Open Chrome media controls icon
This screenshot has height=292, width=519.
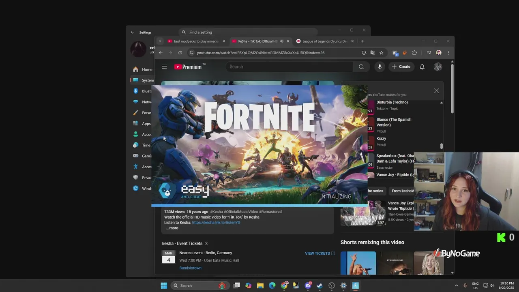click(x=429, y=53)
